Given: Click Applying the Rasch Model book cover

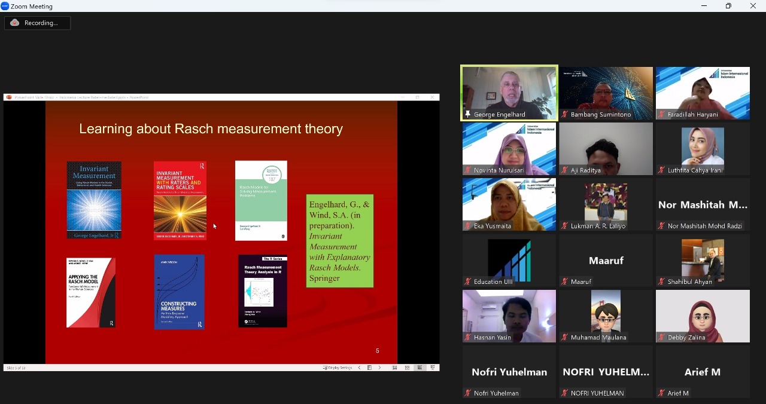Looking at the screenshot, I should (x=91, y=293).
